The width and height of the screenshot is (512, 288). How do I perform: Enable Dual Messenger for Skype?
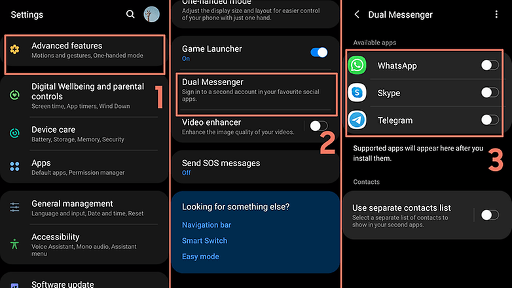tap(490, 93)
